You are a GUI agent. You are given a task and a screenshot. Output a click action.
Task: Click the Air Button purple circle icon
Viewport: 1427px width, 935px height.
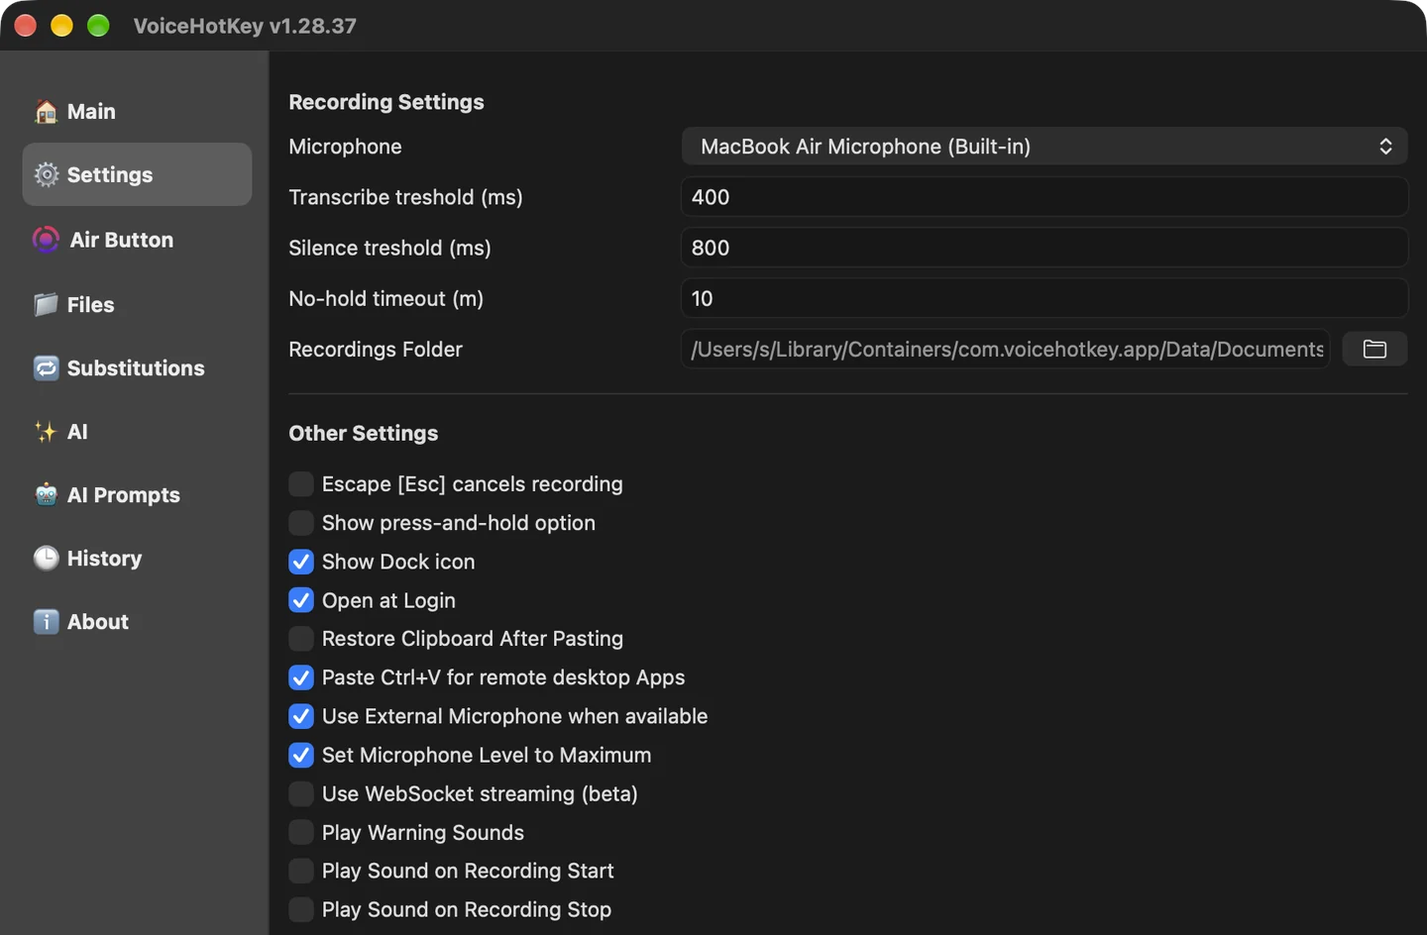coord(46,240)
